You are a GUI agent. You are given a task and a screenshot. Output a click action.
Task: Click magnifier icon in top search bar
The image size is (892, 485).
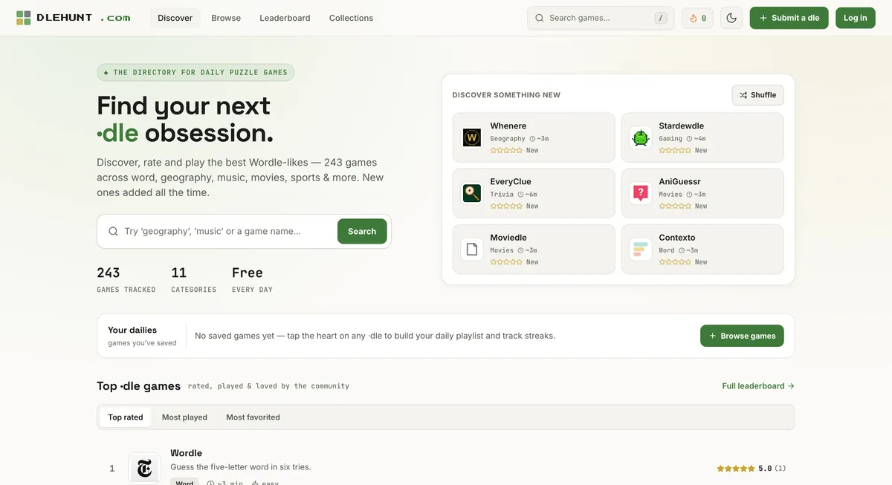[x=540, y=18]
